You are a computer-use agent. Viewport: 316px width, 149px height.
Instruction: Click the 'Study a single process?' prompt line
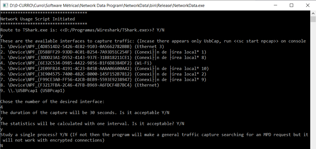(154, 134)
